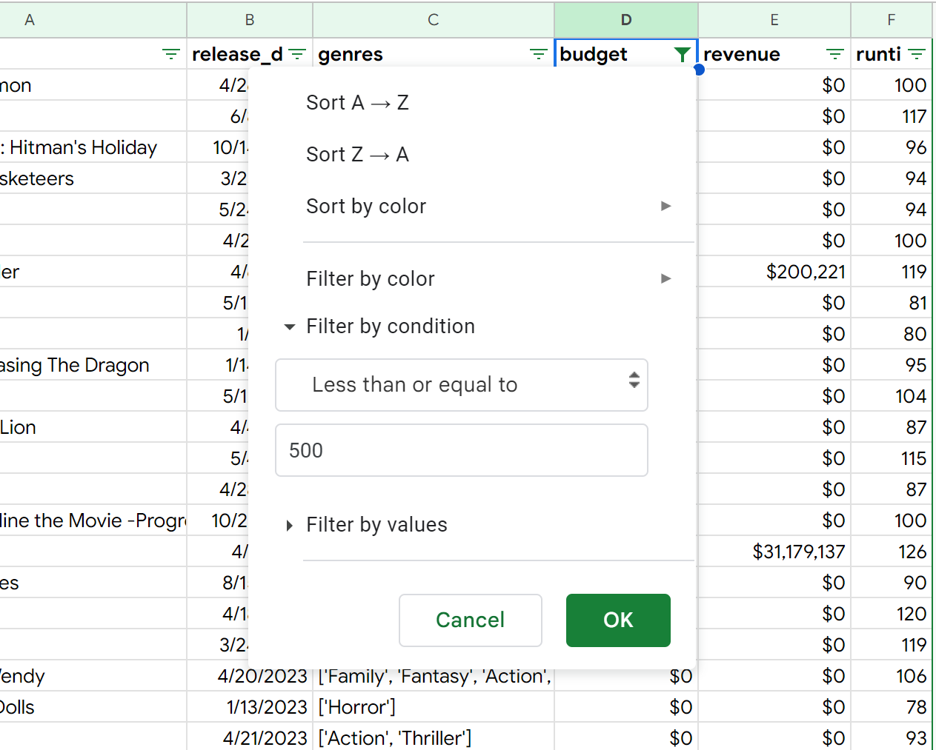The height and width of the screenshot is (750, 936).
Task: Click column A's filter icon
Action: coord(171,54)
